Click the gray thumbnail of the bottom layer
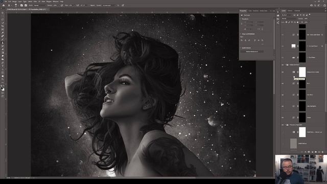 point(293,144)
